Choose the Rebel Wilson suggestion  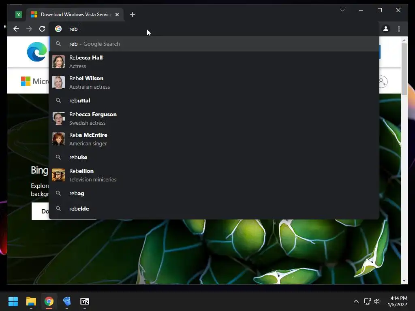(x=214, y=82)
